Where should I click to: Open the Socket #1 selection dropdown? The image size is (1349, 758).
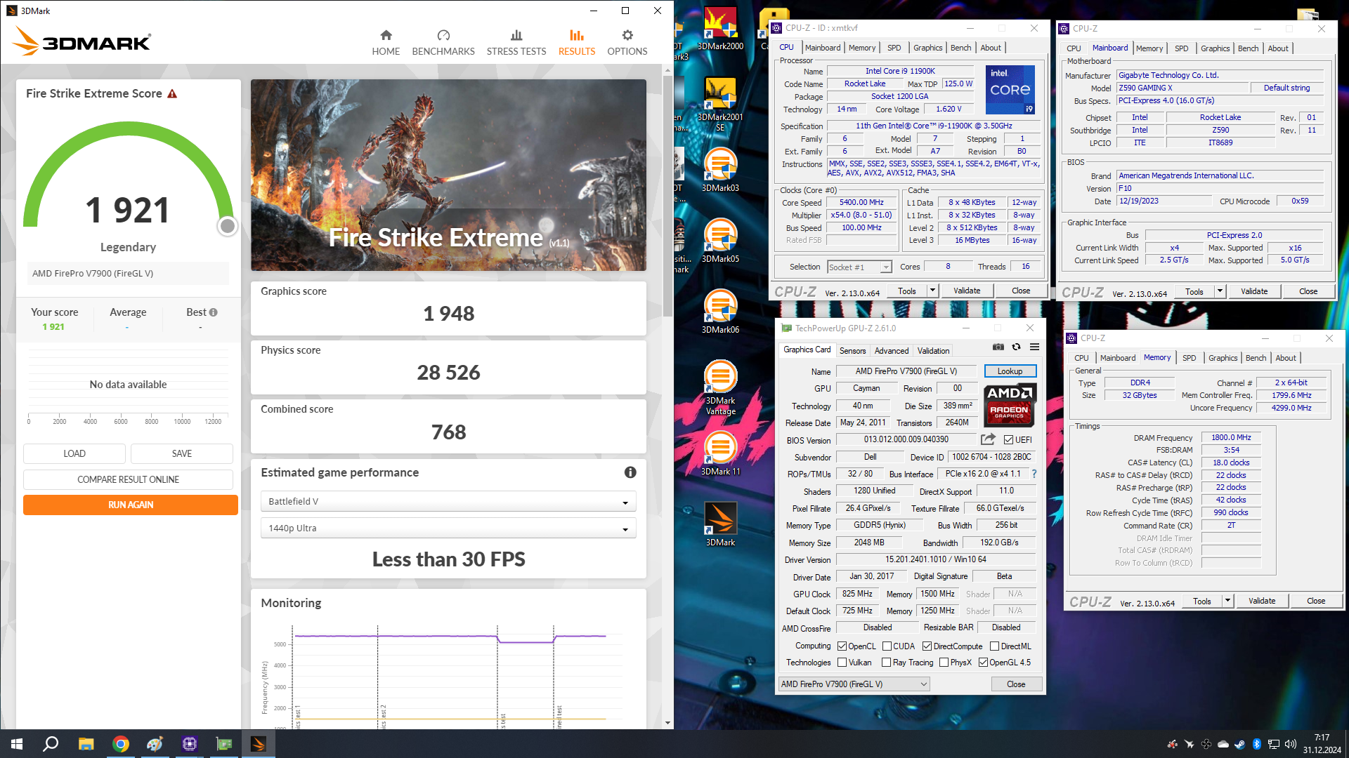coord(859,267)
